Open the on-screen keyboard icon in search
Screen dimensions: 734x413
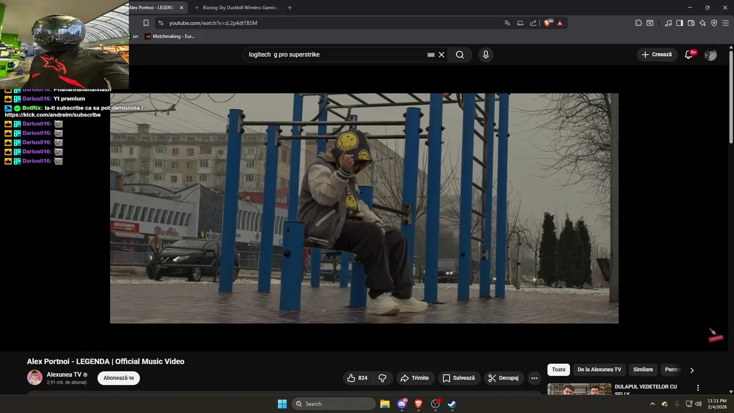coord(431,54)
